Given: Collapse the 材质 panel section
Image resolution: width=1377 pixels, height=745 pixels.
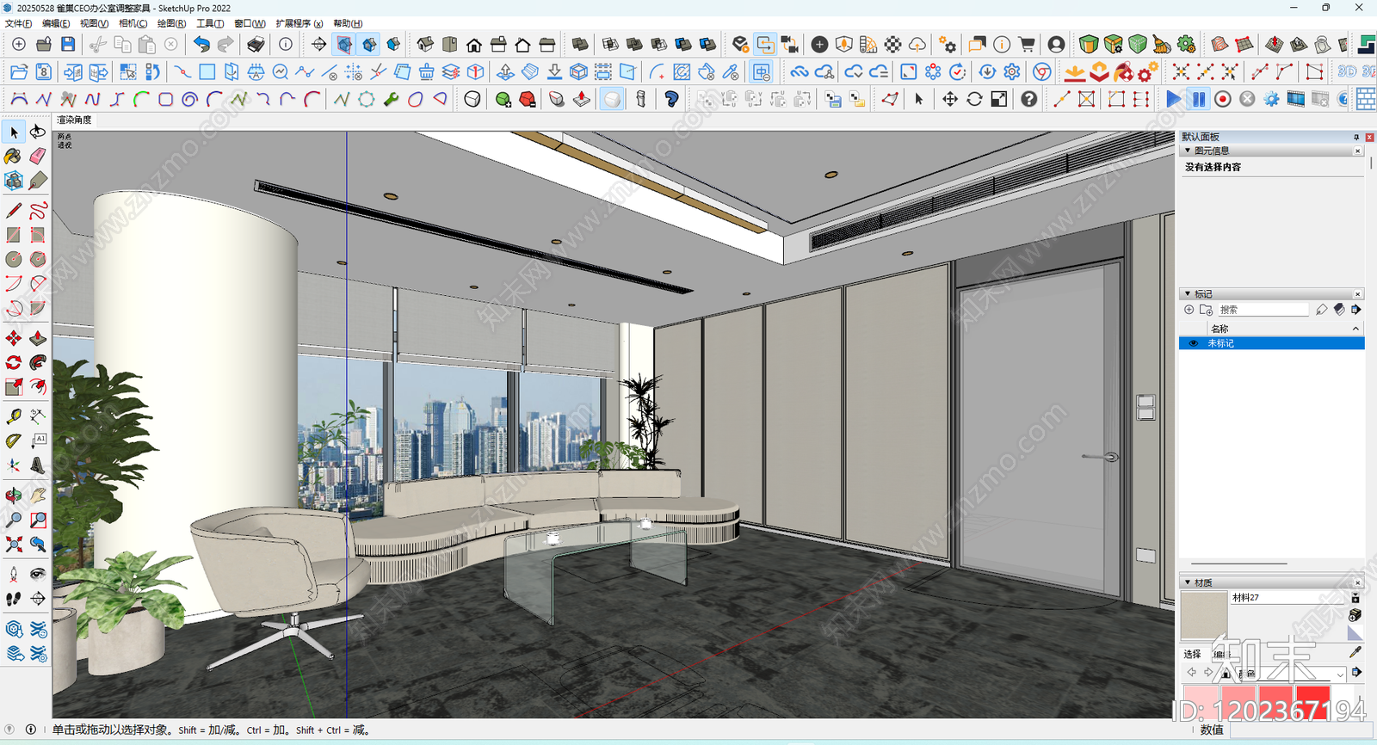Looking at the screenshot, I should coord(1188,582).
